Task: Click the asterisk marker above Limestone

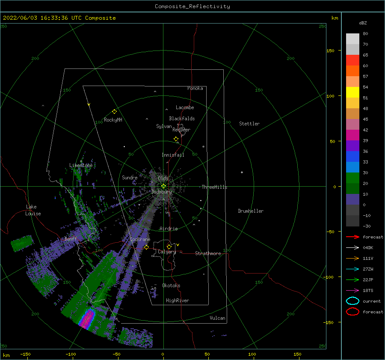Action: pos(81,161)
